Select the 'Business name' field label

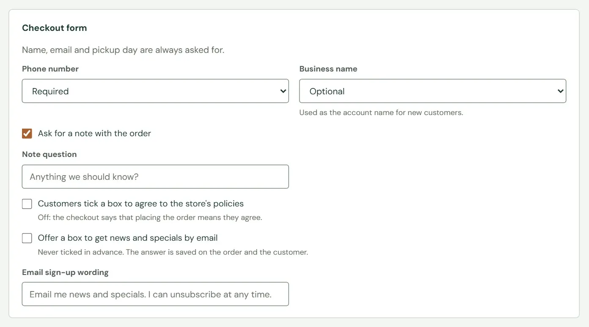click(328, 69)
